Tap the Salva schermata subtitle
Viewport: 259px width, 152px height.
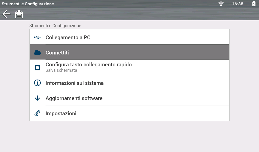coord(61,70)
